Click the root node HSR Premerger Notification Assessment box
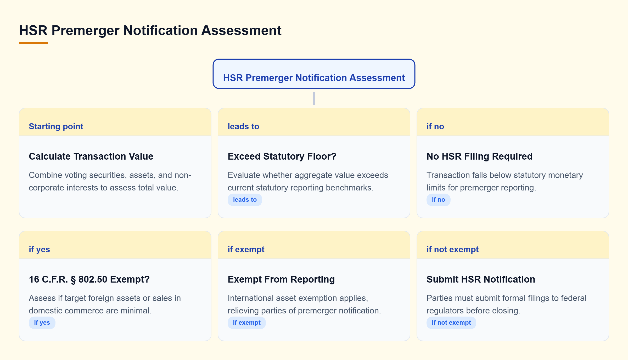This screenshot has width=628, height=360. 314,74
